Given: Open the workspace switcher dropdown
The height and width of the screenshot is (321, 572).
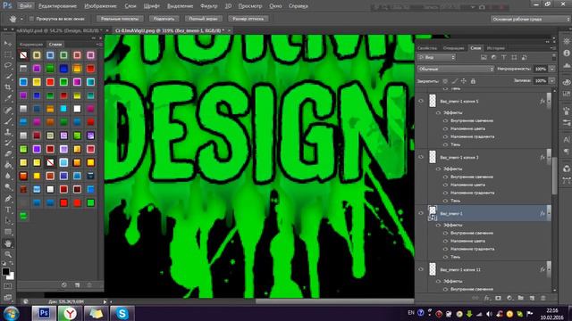Looking at the screenshot, I should 530,19.
